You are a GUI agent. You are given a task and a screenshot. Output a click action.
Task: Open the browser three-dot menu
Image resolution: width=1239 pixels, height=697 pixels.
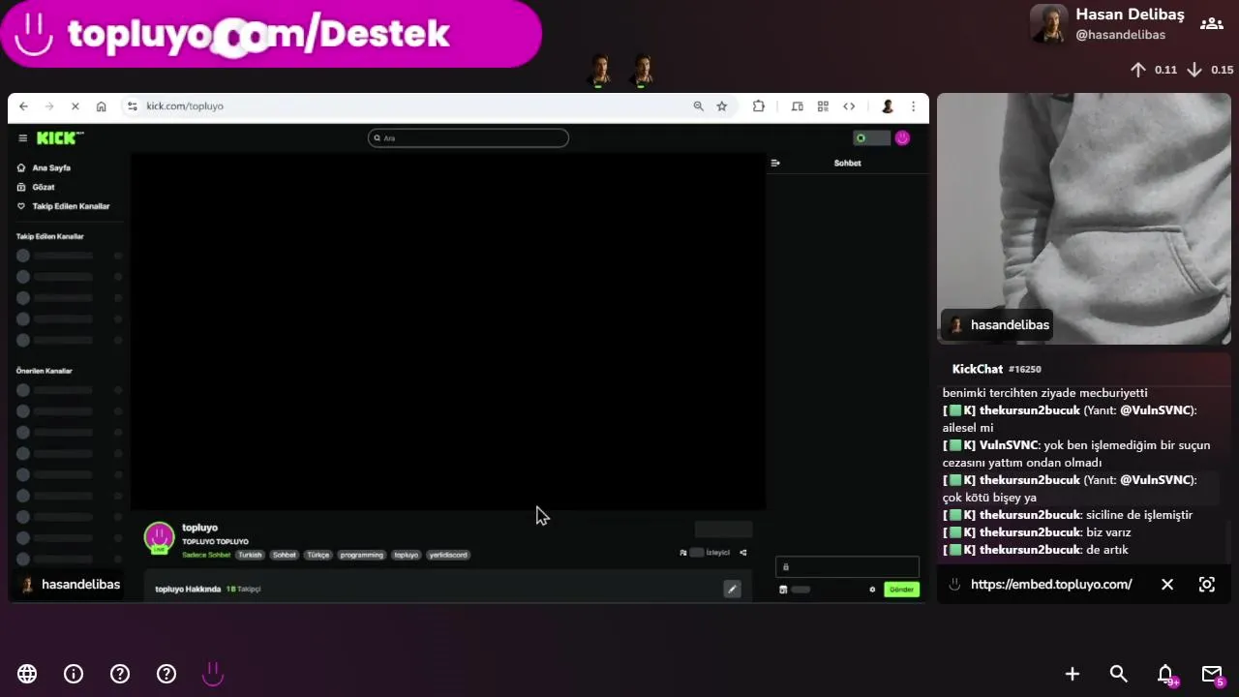coord(913,106)
